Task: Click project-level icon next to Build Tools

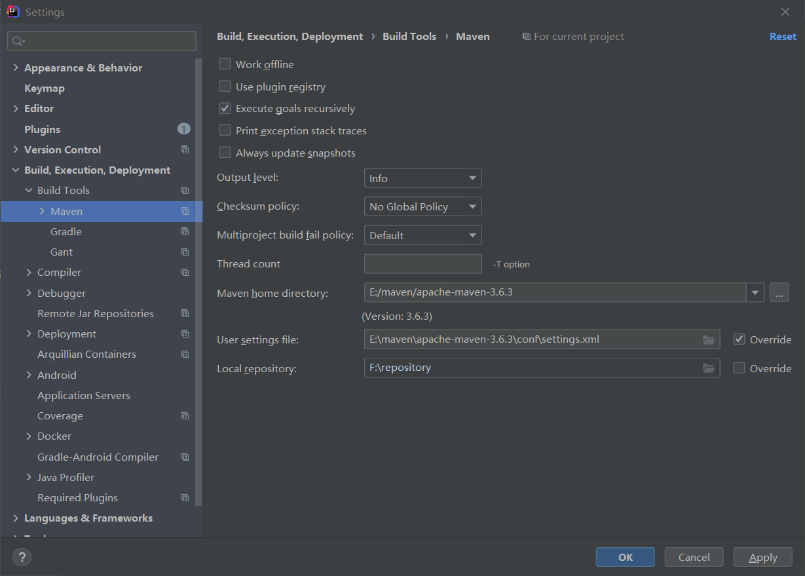Action: tap(185, 191)
